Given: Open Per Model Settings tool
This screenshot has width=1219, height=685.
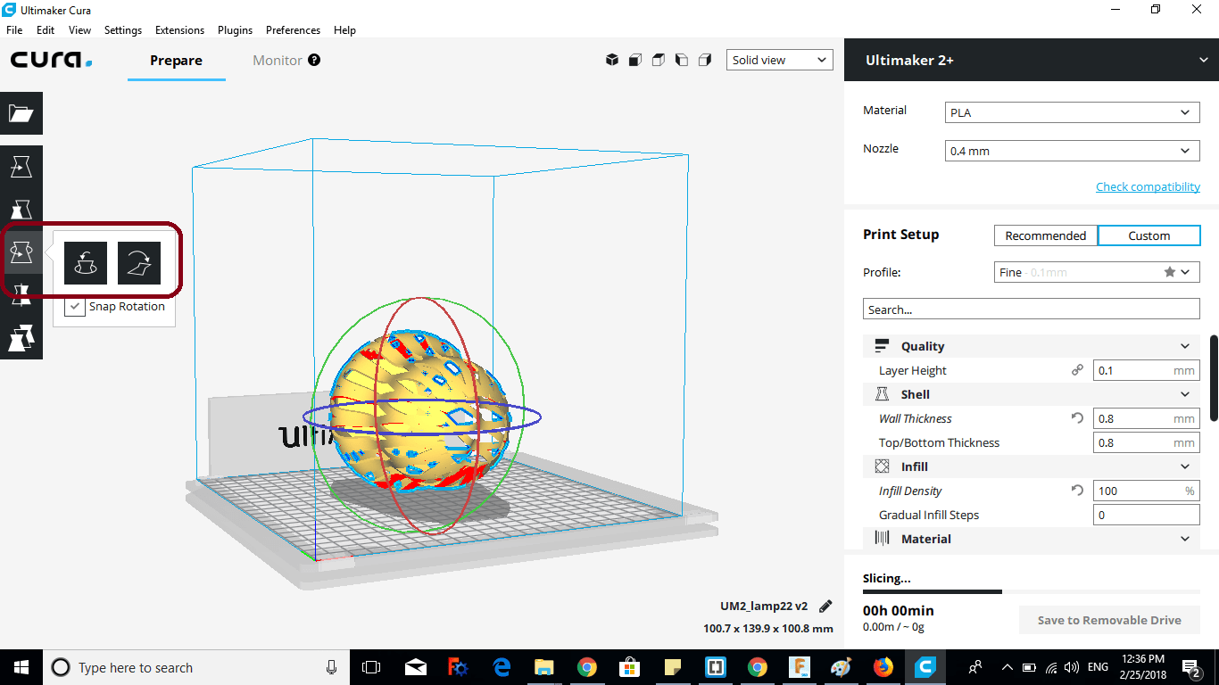Looking at the screenshot, I should point(21,338).
